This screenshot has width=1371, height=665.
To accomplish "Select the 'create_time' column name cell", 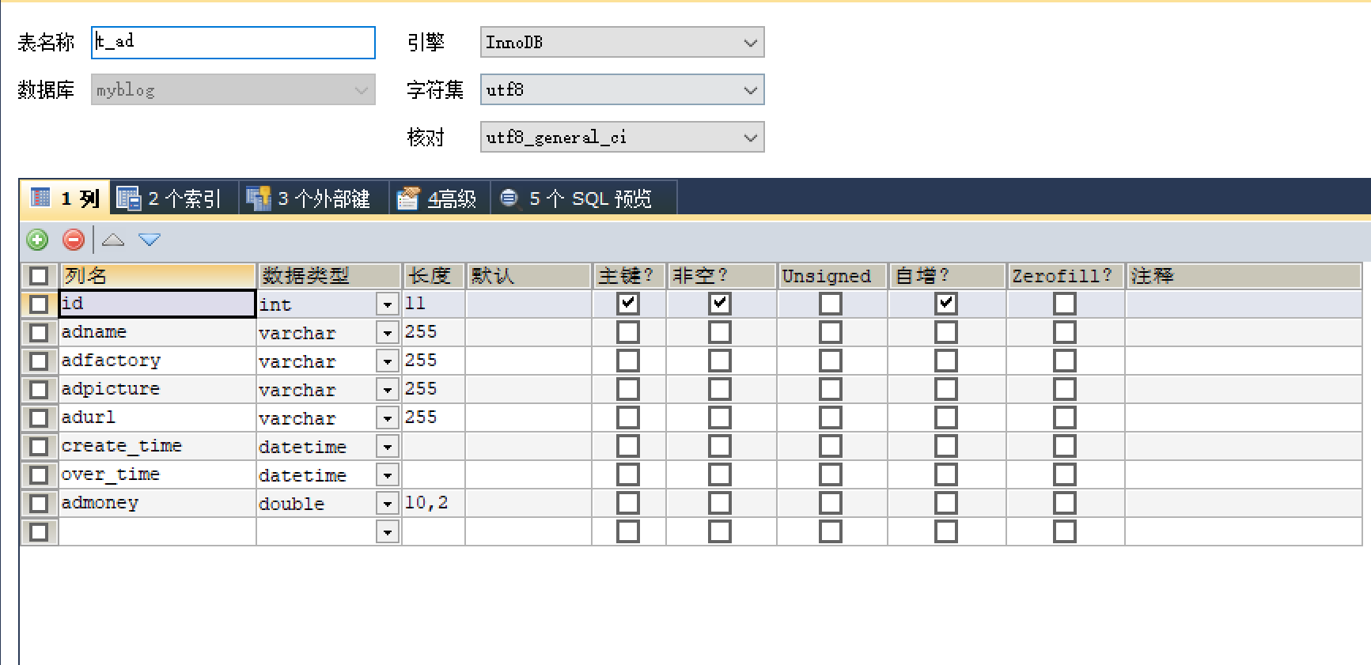I will 157,446.
